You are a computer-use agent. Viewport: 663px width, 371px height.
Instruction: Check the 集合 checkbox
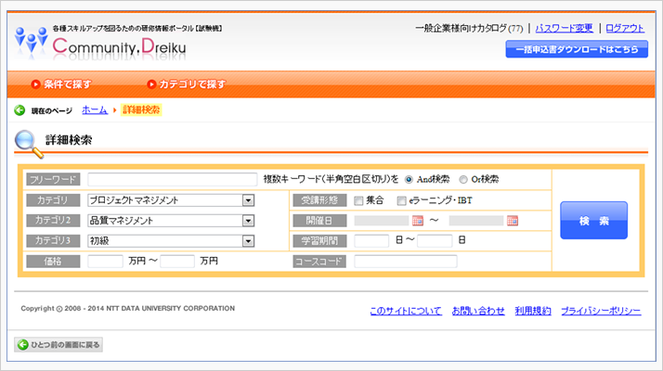[358, 200]
